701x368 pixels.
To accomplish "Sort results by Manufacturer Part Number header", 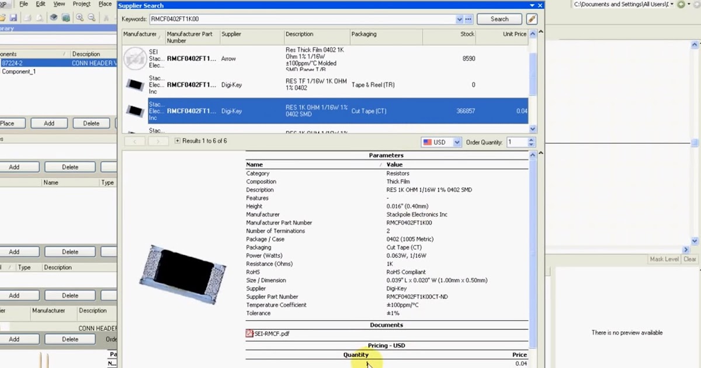I will coord(192,37).
